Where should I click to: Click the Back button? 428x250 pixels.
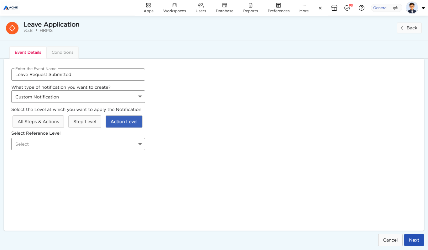point(409,28)
